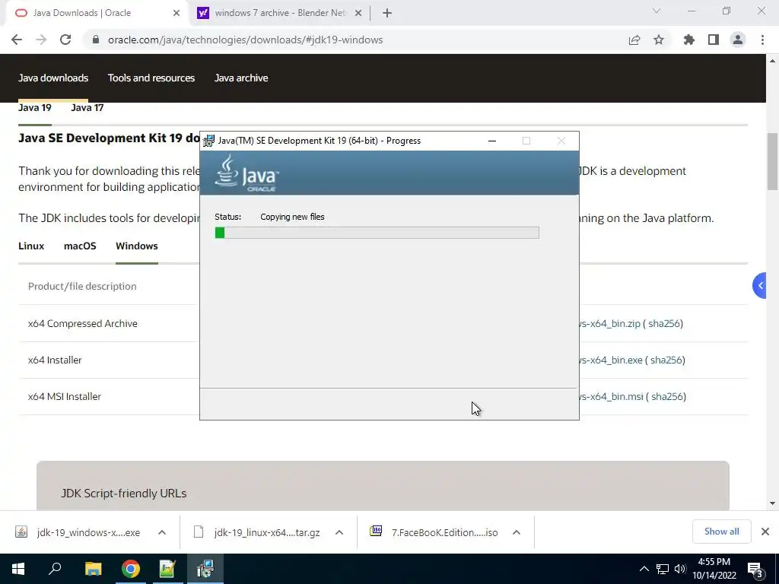Viewport: 779px width, 584px height.
Task: Click the blue side panel arrow button
Action: click(x=760, y=286)
